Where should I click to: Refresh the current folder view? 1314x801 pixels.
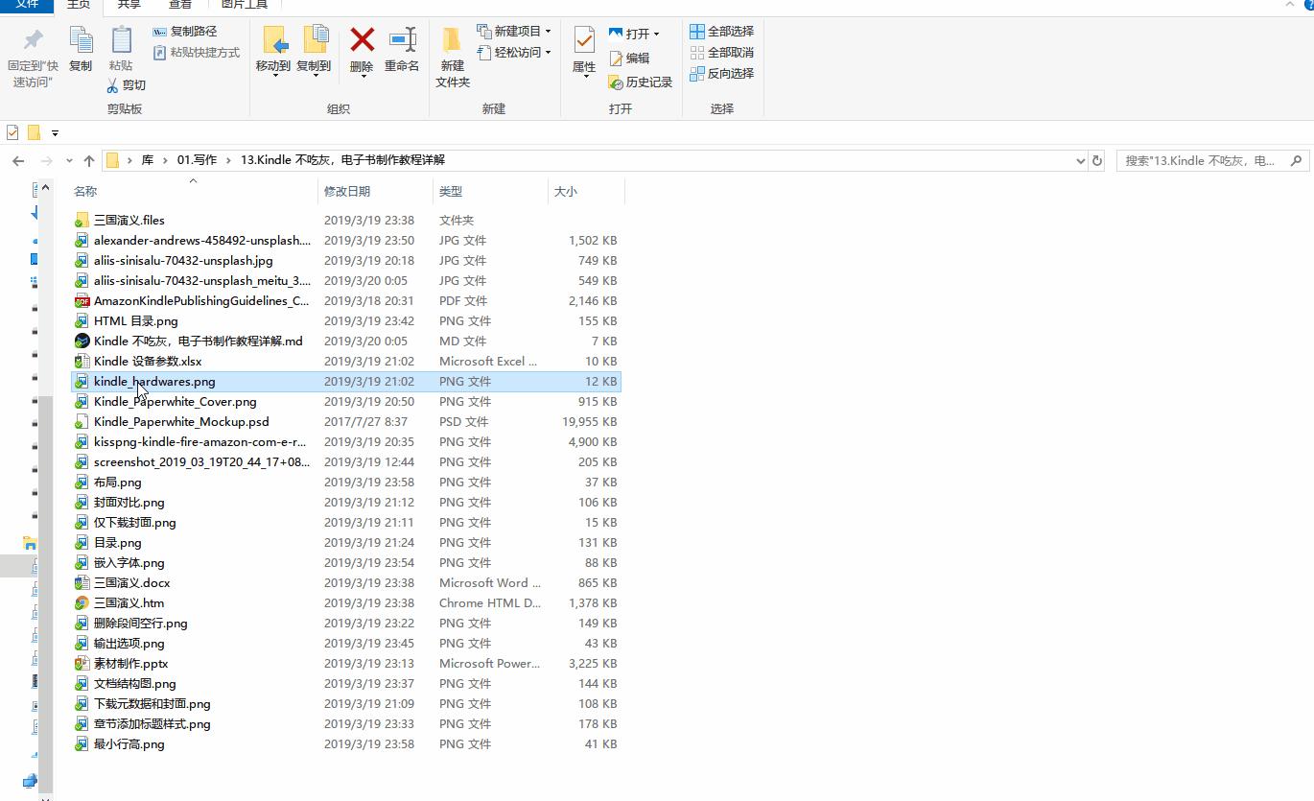[1097, 161]
